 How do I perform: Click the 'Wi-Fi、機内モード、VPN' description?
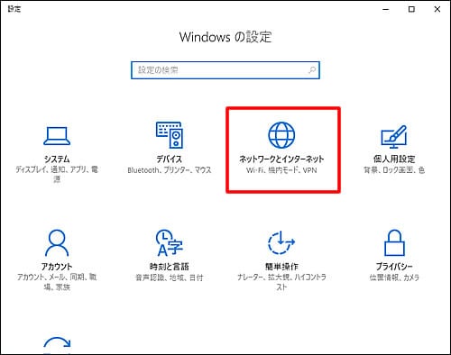pyautogui.click(x=281, y=170)
